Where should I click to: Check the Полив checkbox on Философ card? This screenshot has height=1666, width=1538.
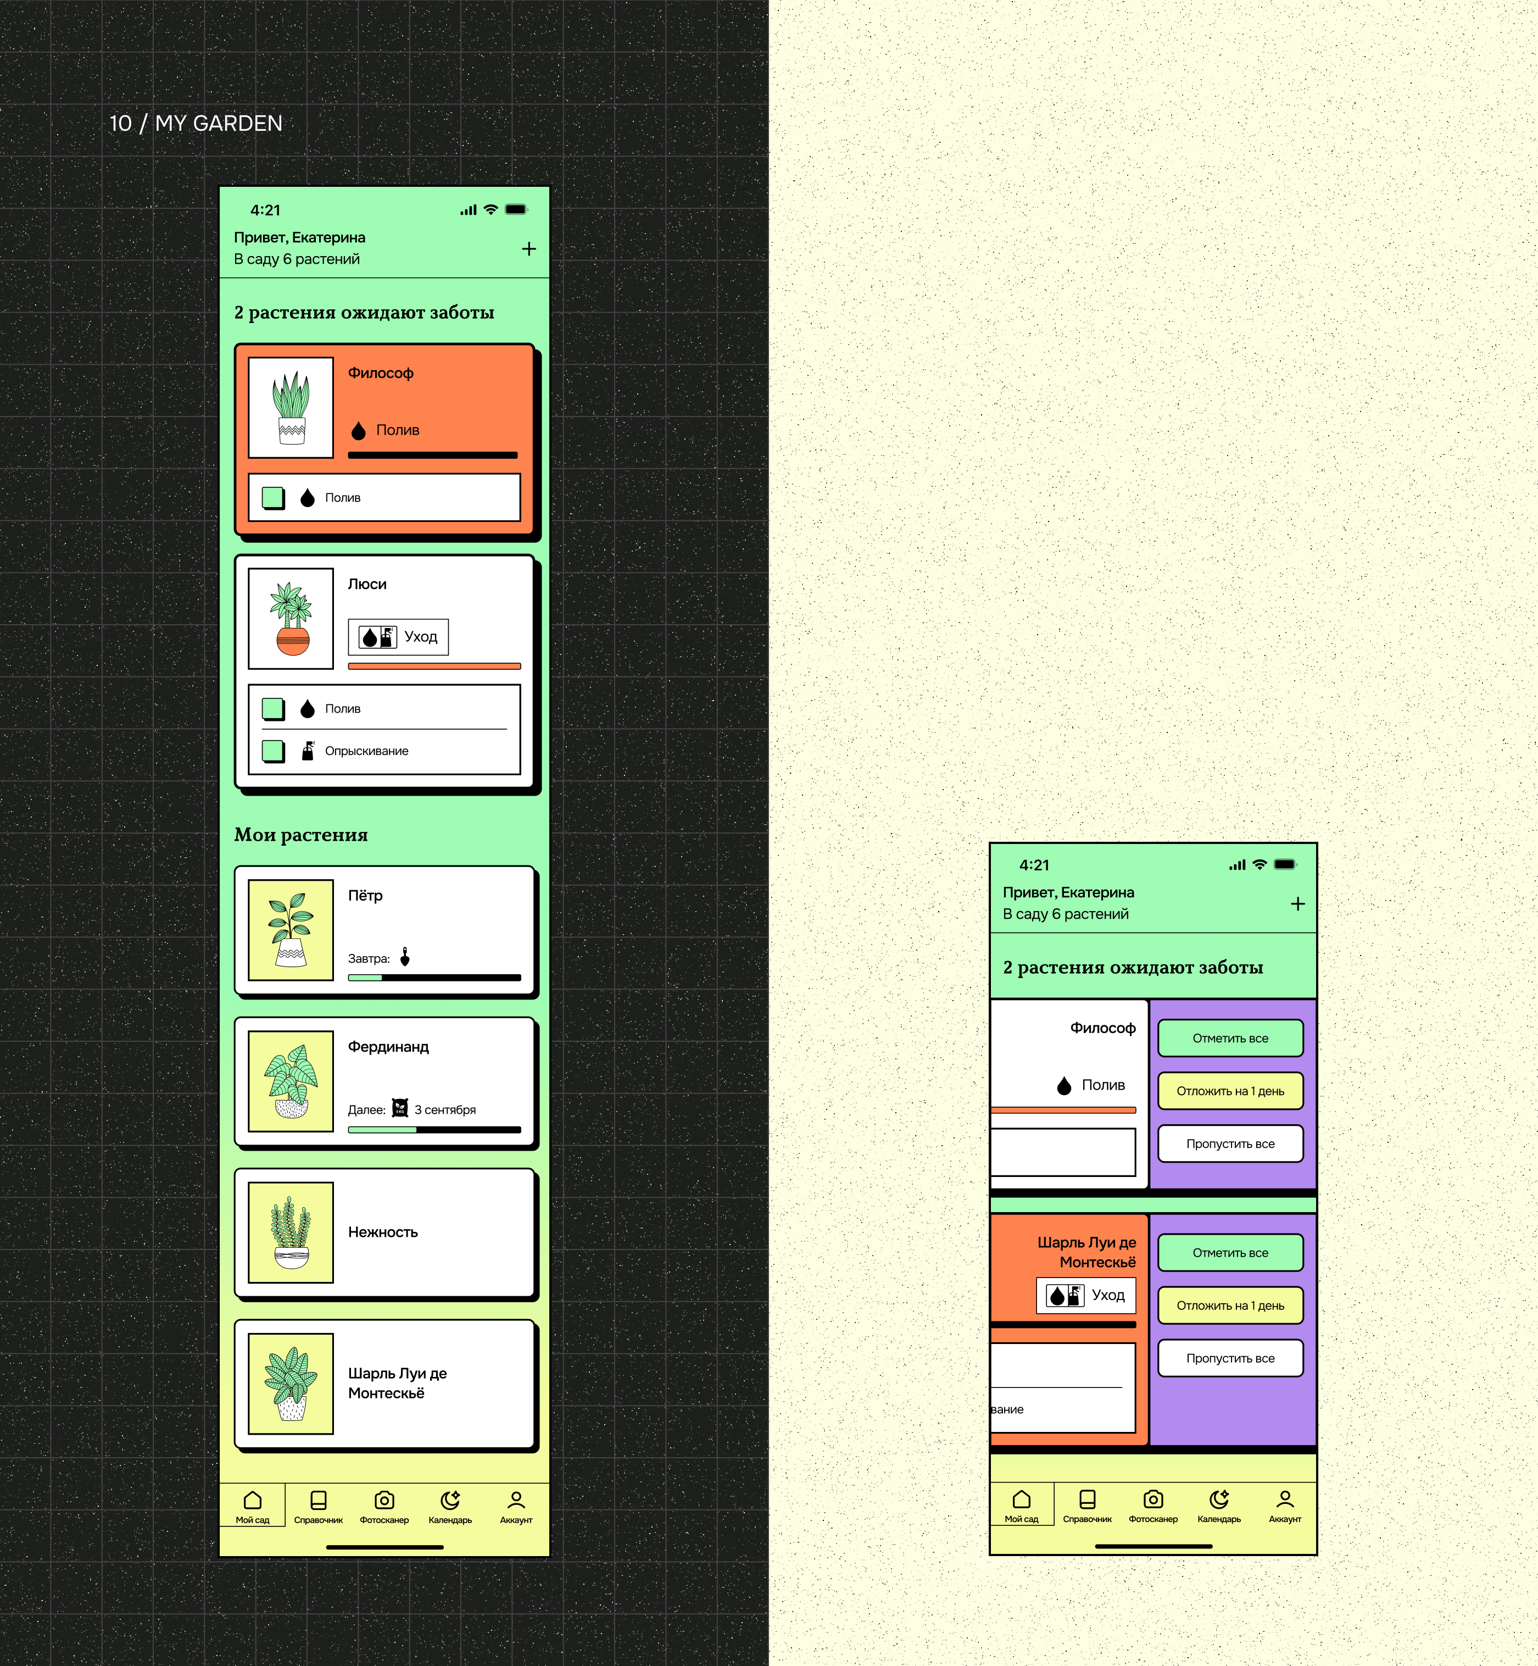pos(272,497)
